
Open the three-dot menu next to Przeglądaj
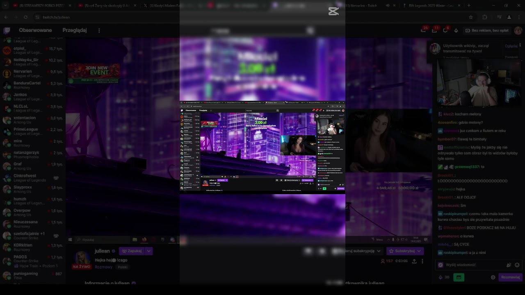(99, 30)
